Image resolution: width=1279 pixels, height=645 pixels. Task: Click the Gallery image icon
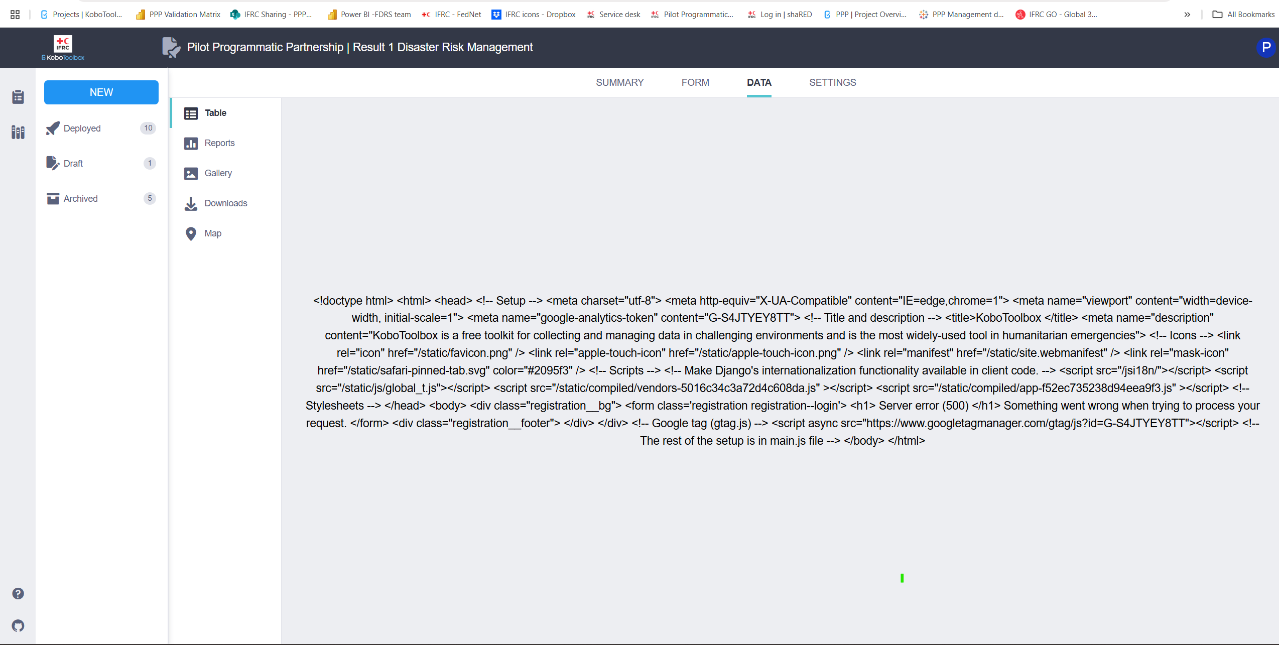191,174
